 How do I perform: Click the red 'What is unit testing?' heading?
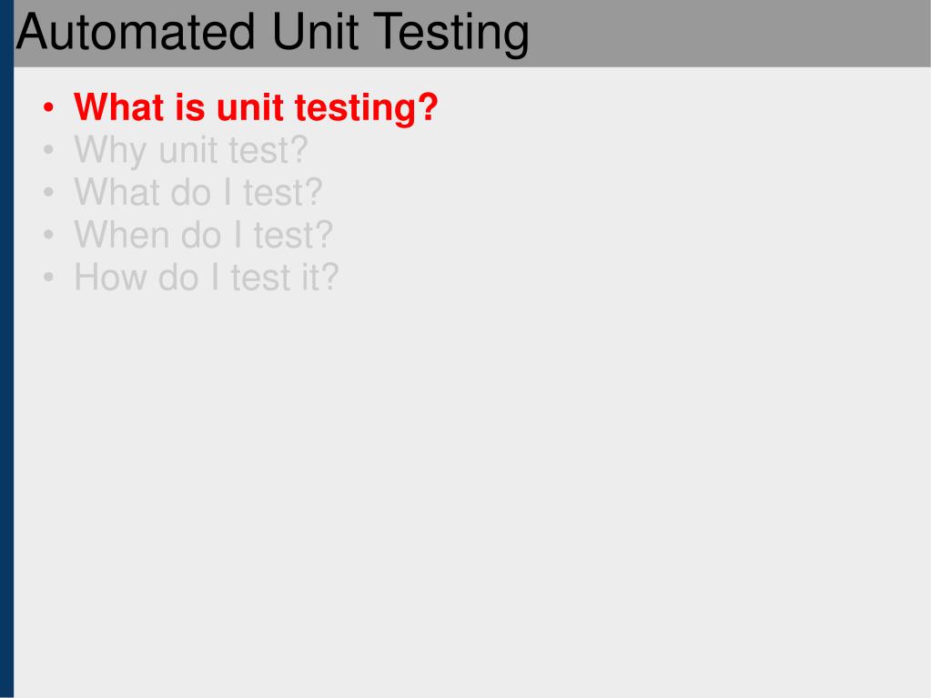click(x=256, y=108)
